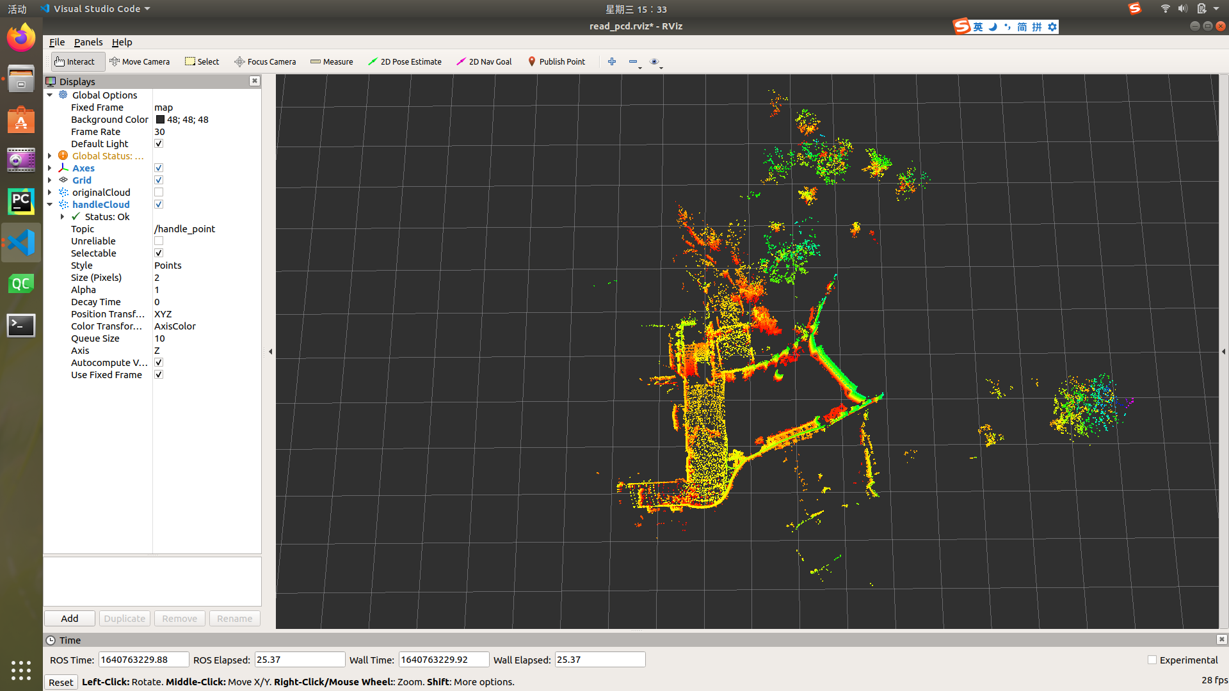Viewport: 1229px width, 691px height.
Task: Select the 2D Nav Goal tool
Action: (x=484, y=61)
